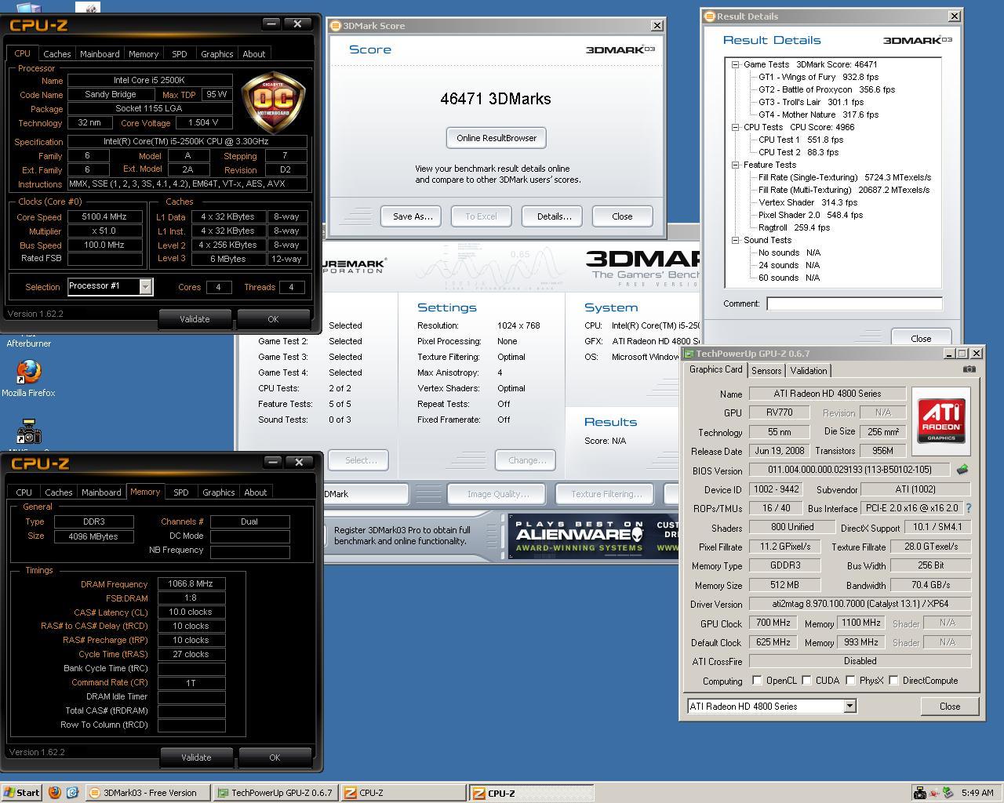This screenshot has width=1004, height=803.
Task: Enable the DirectCompute checkbox
Action: coord(893,681)
